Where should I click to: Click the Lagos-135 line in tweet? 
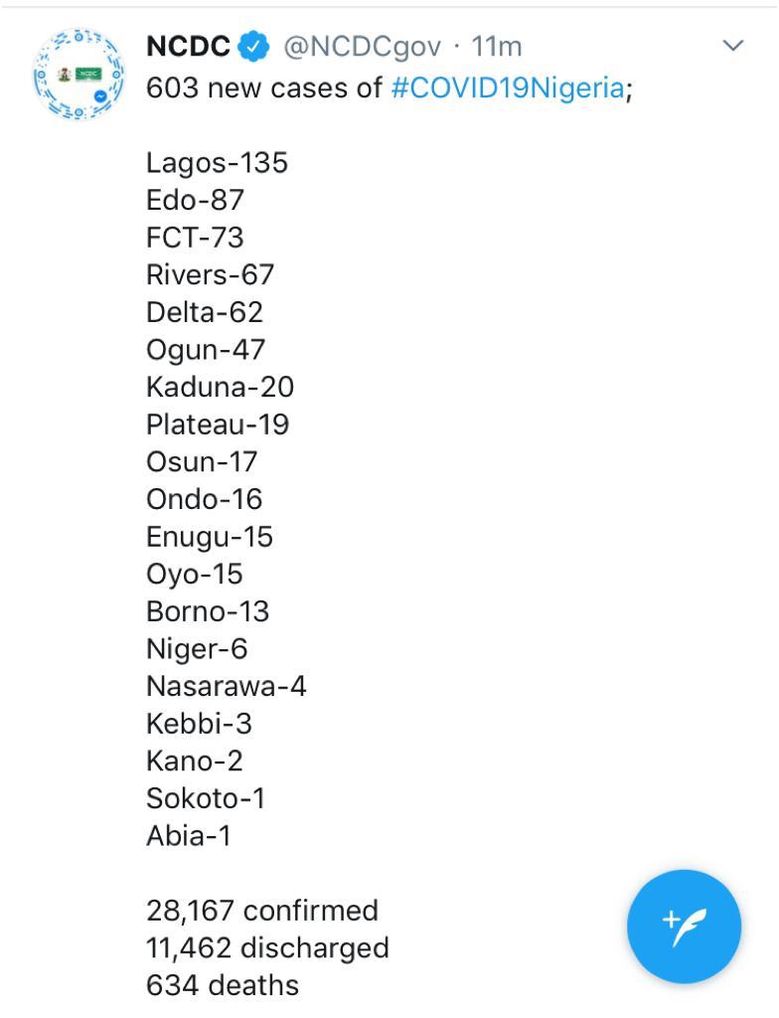coord(217,163)
